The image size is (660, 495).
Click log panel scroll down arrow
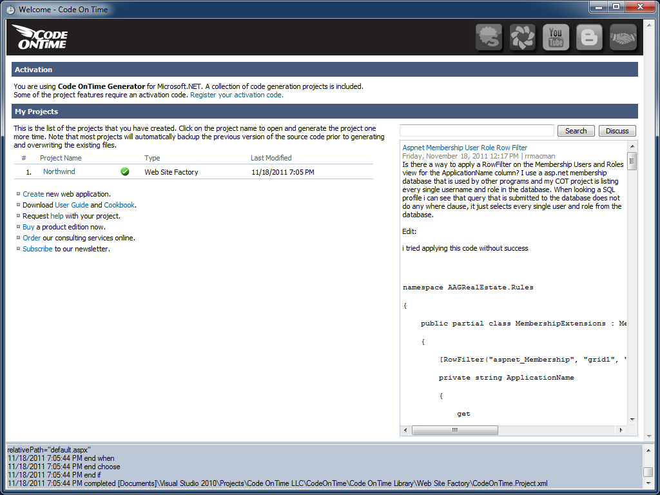coord(648,483)
